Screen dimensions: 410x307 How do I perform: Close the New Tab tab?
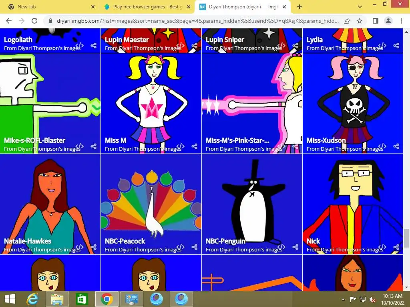[93, 7]
